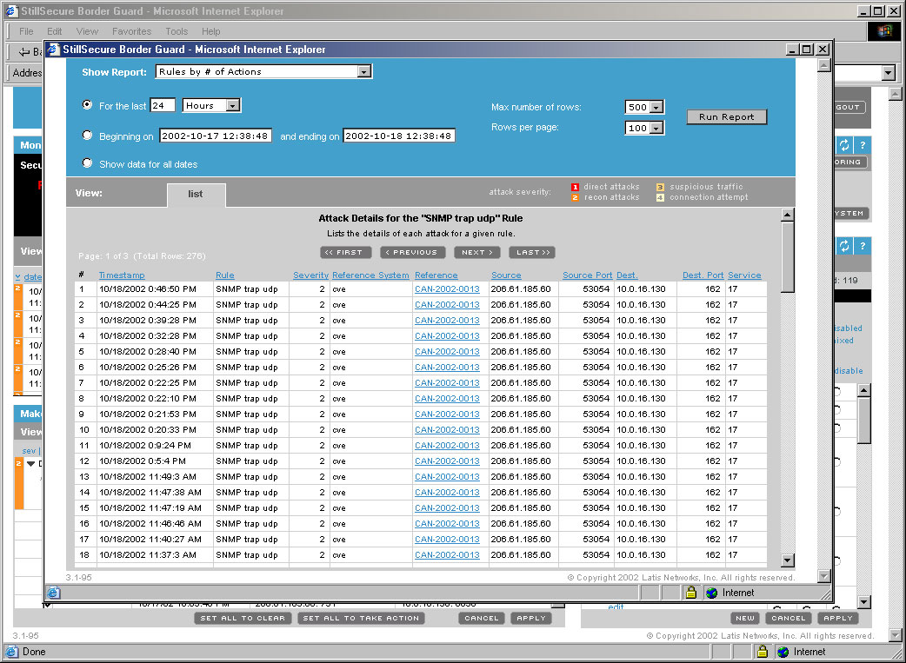
Task: Click refresh icon above the '119' count
Action: (844, 246)
